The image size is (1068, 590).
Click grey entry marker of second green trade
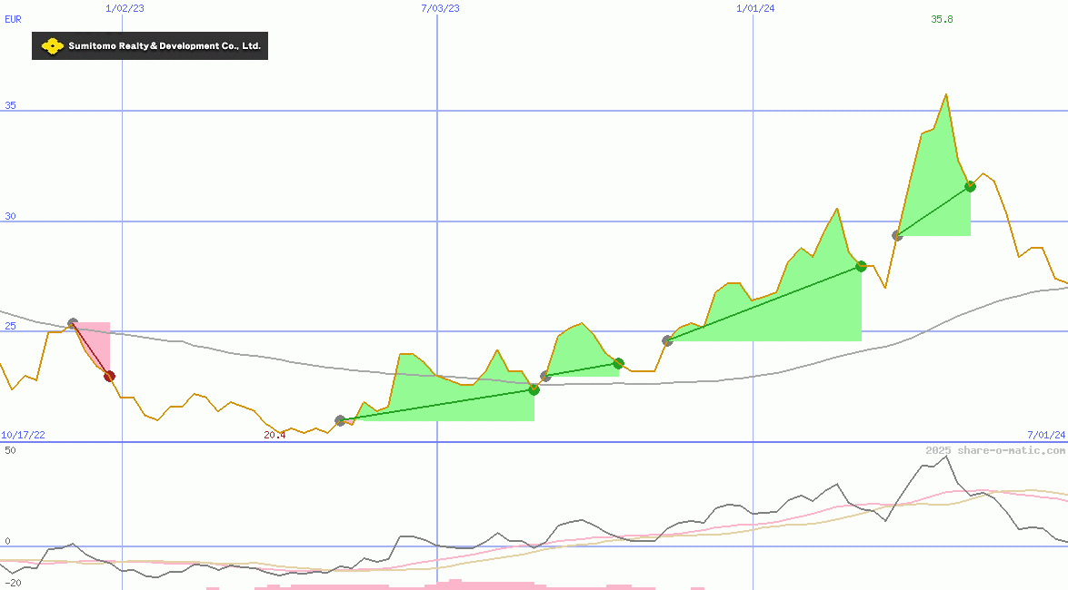click(x=545, y=376)
